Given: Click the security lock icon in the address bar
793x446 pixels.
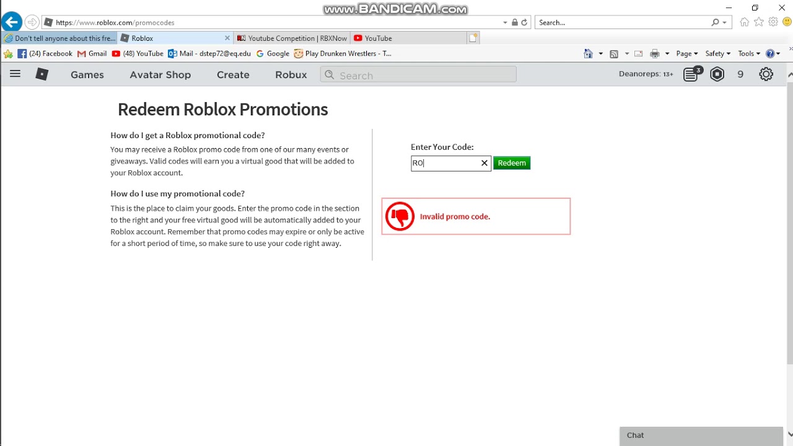Looking at the screenshot, I should (x=514, y=22).
